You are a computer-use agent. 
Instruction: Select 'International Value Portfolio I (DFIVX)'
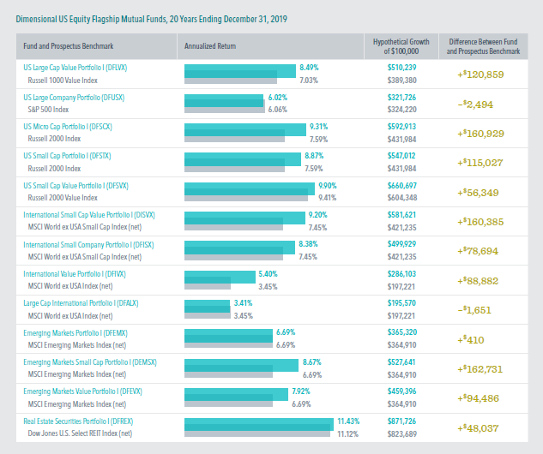(x=75, y=274)
